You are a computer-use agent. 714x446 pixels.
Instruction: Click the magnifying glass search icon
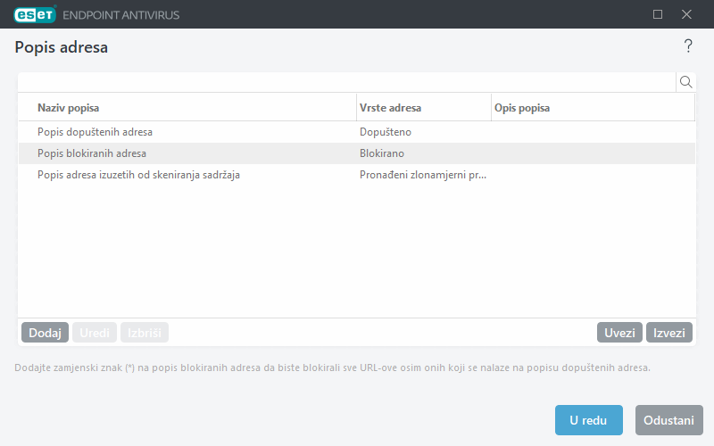tap(686, 82)
